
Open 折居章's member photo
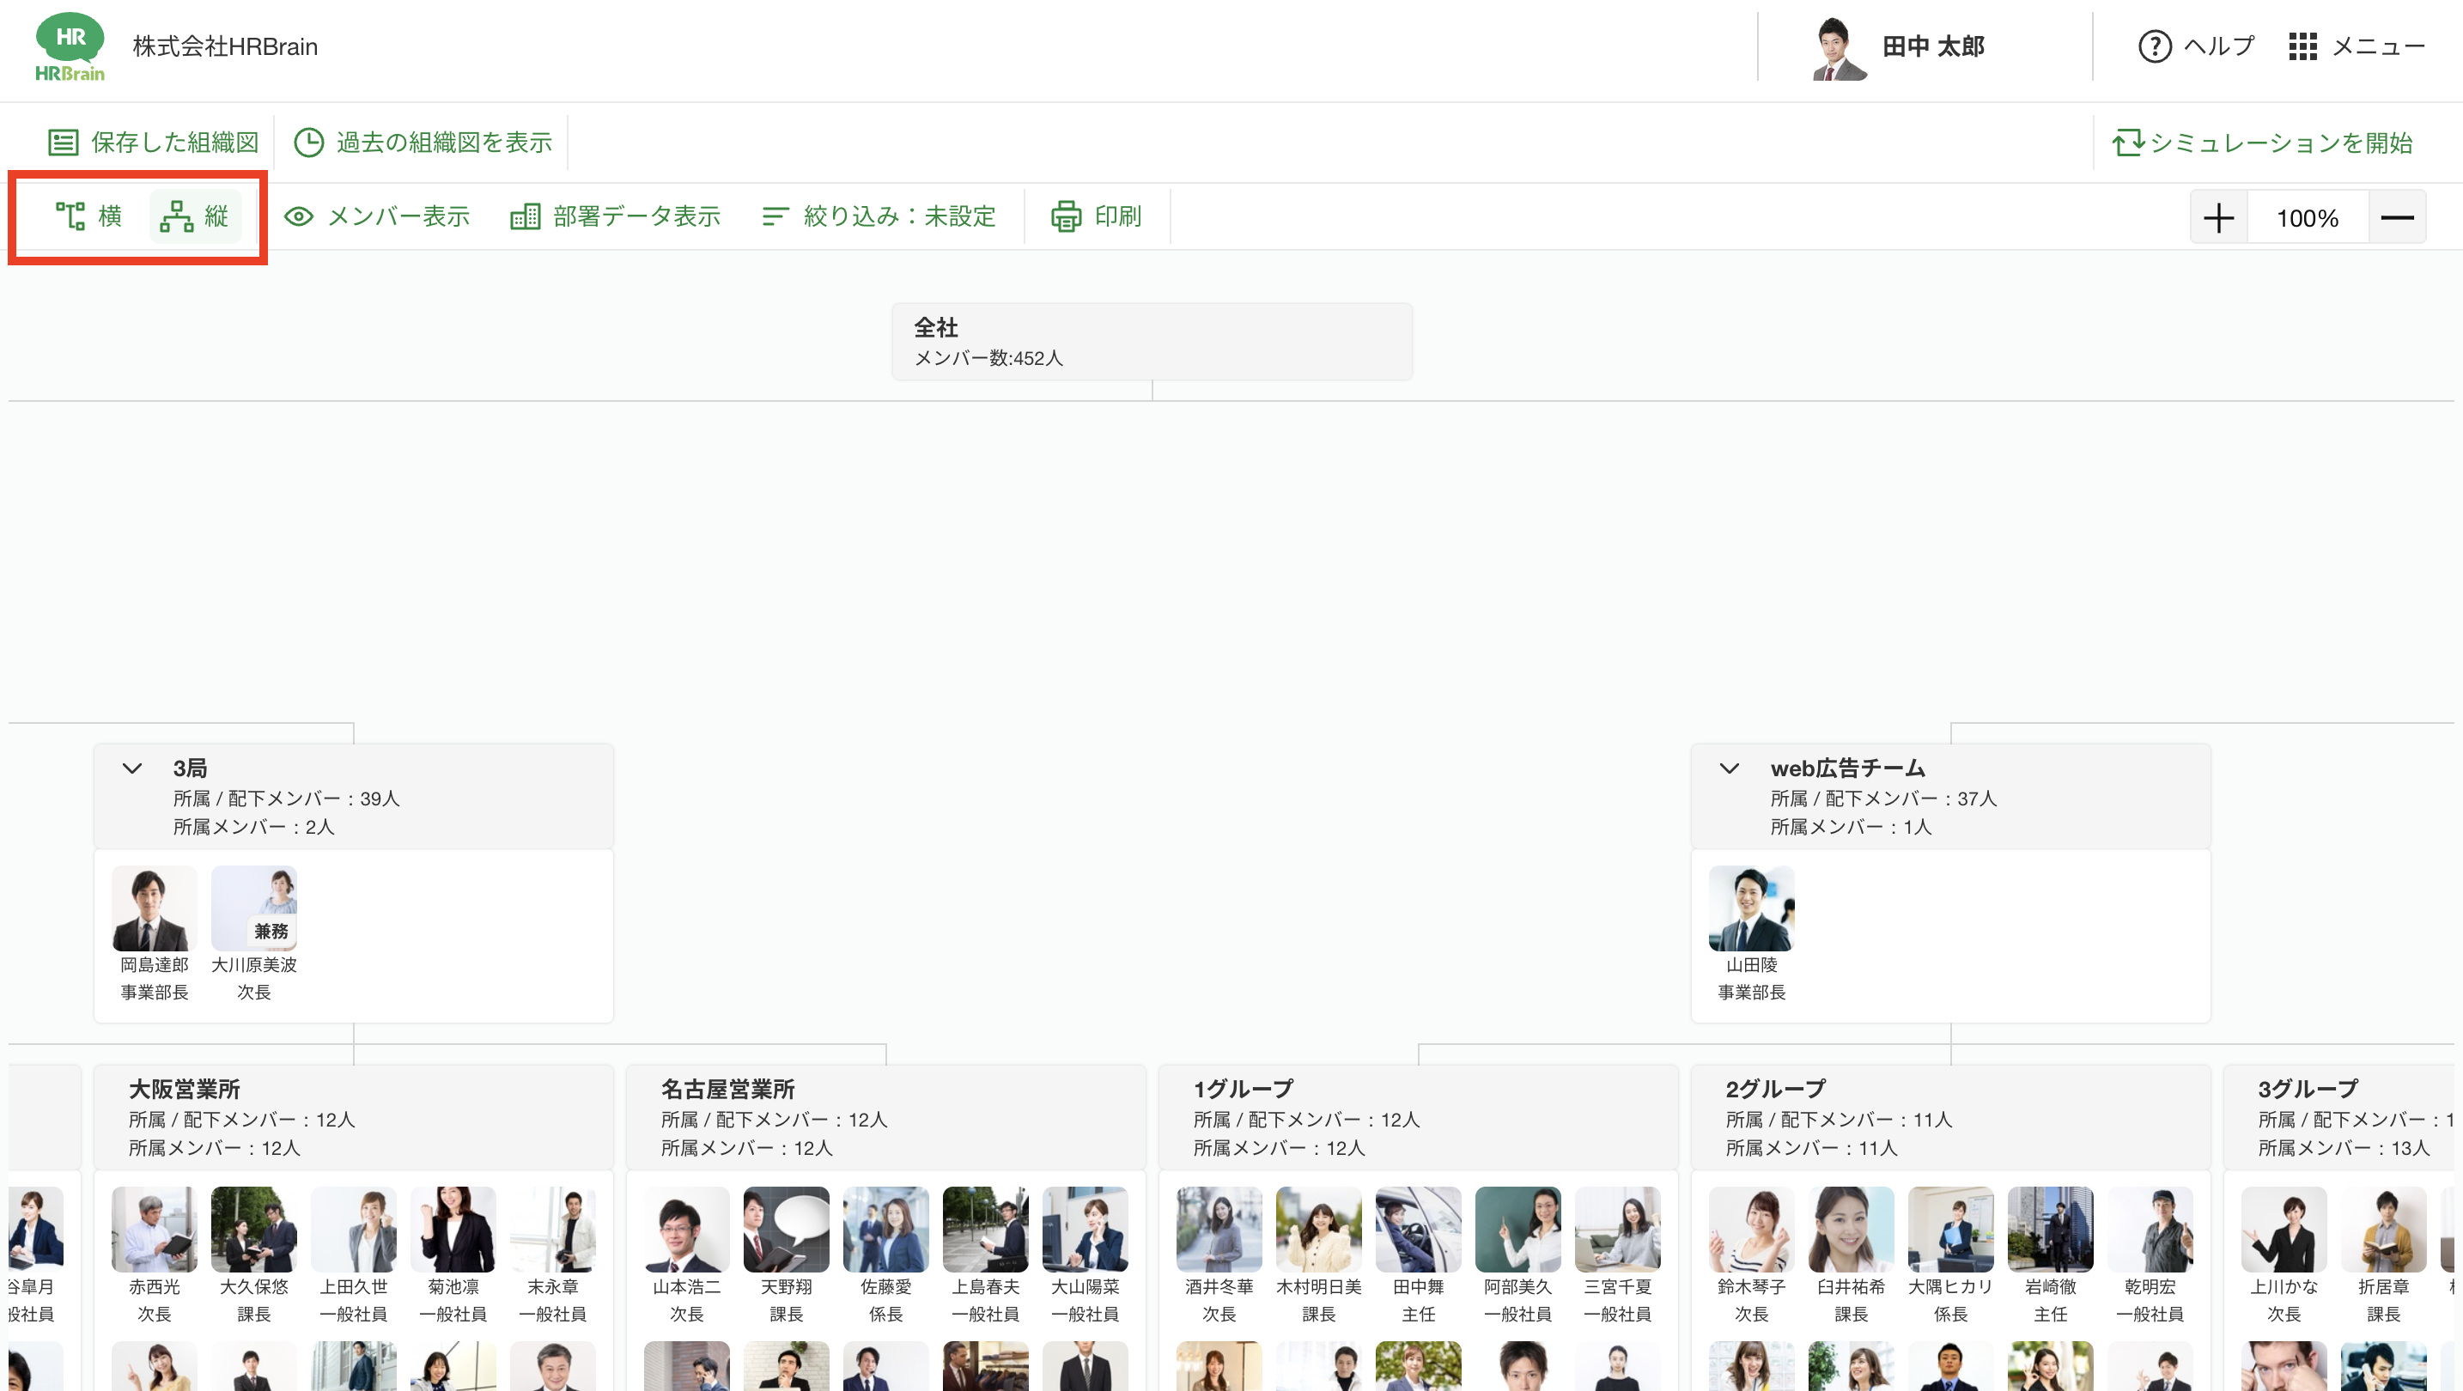click(2384, 1230)
